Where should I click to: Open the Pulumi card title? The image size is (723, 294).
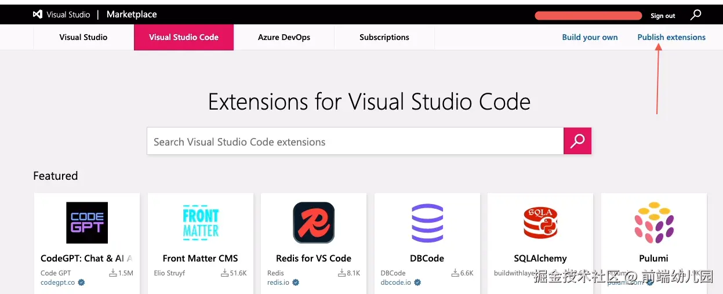653,258
